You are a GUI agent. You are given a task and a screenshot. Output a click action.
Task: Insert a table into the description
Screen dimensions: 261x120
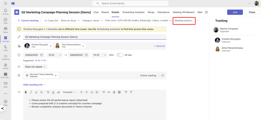point(119,92)
